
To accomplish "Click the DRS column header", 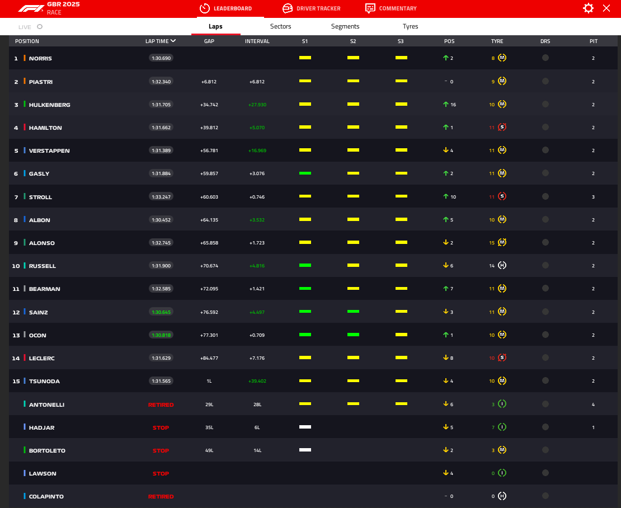I will (545, 41).
